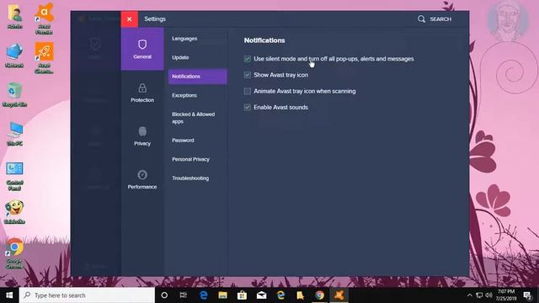
Task: Open the Privacy settings category
Action: [x=142, y=136]
